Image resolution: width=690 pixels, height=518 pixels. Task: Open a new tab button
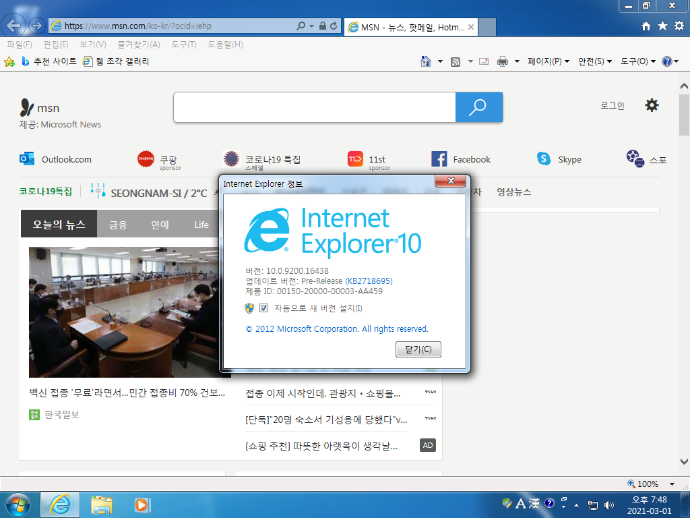click(487, 27)
